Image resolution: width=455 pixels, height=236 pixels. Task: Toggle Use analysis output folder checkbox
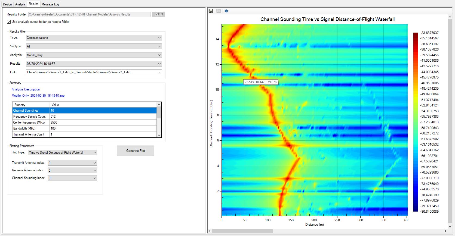pos(9,22)
